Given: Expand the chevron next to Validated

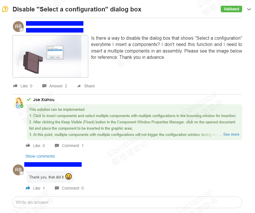Looking at the screenshot, I should coord(248,9).
